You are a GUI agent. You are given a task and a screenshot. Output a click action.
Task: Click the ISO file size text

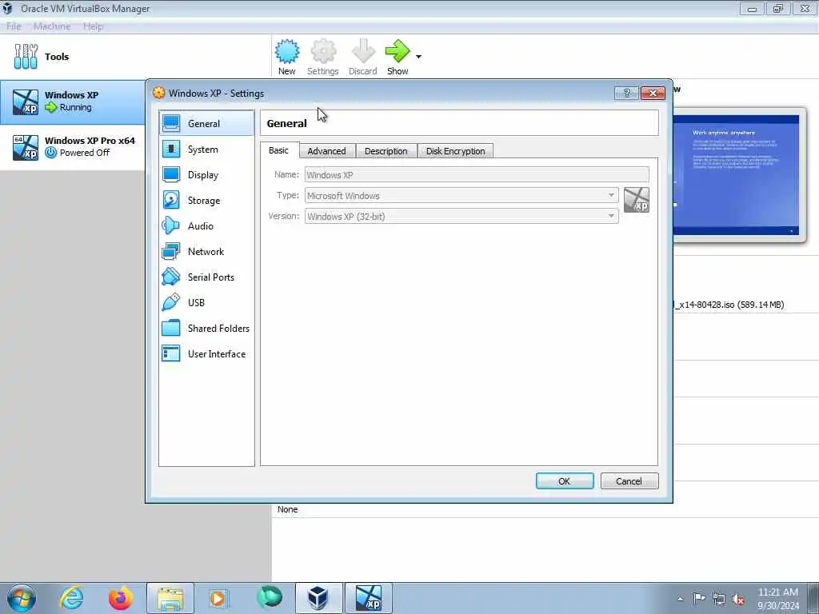click(761, 305)
